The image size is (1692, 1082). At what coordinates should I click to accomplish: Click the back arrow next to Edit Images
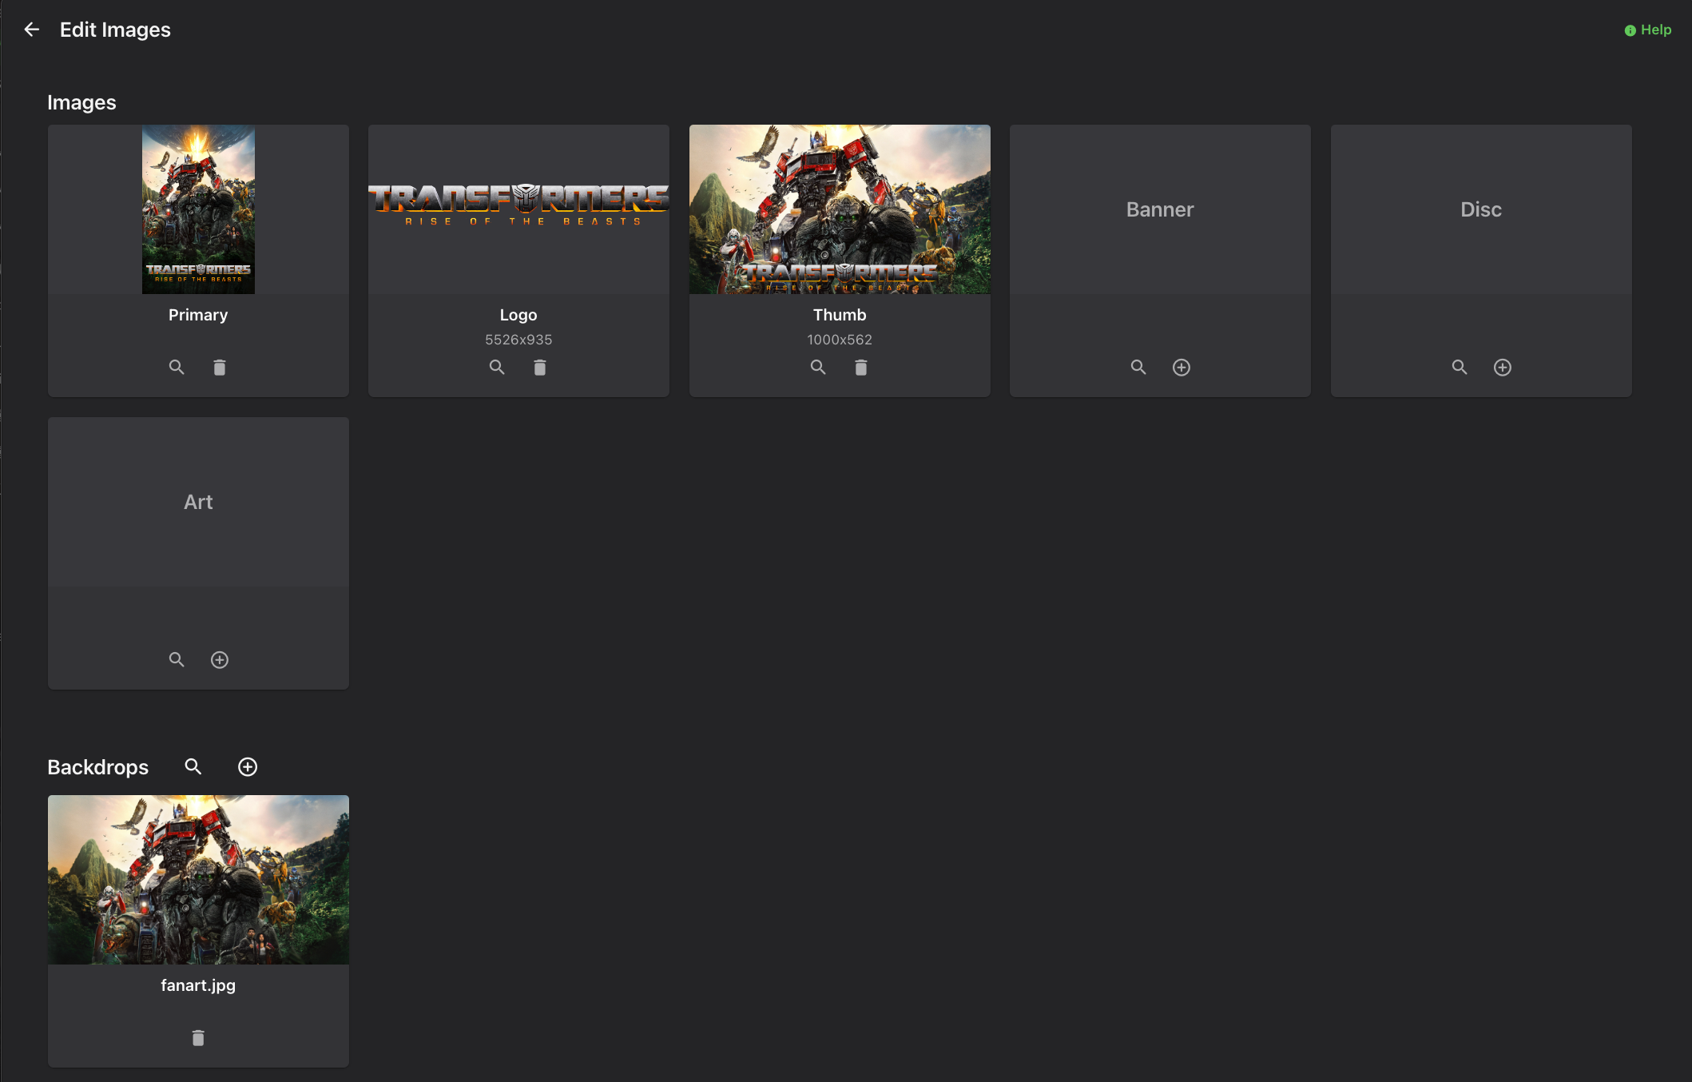point(32,30)
